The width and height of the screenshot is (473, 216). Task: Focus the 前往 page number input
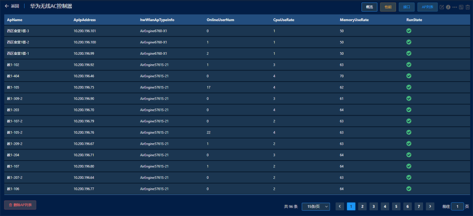pos(458,206)
